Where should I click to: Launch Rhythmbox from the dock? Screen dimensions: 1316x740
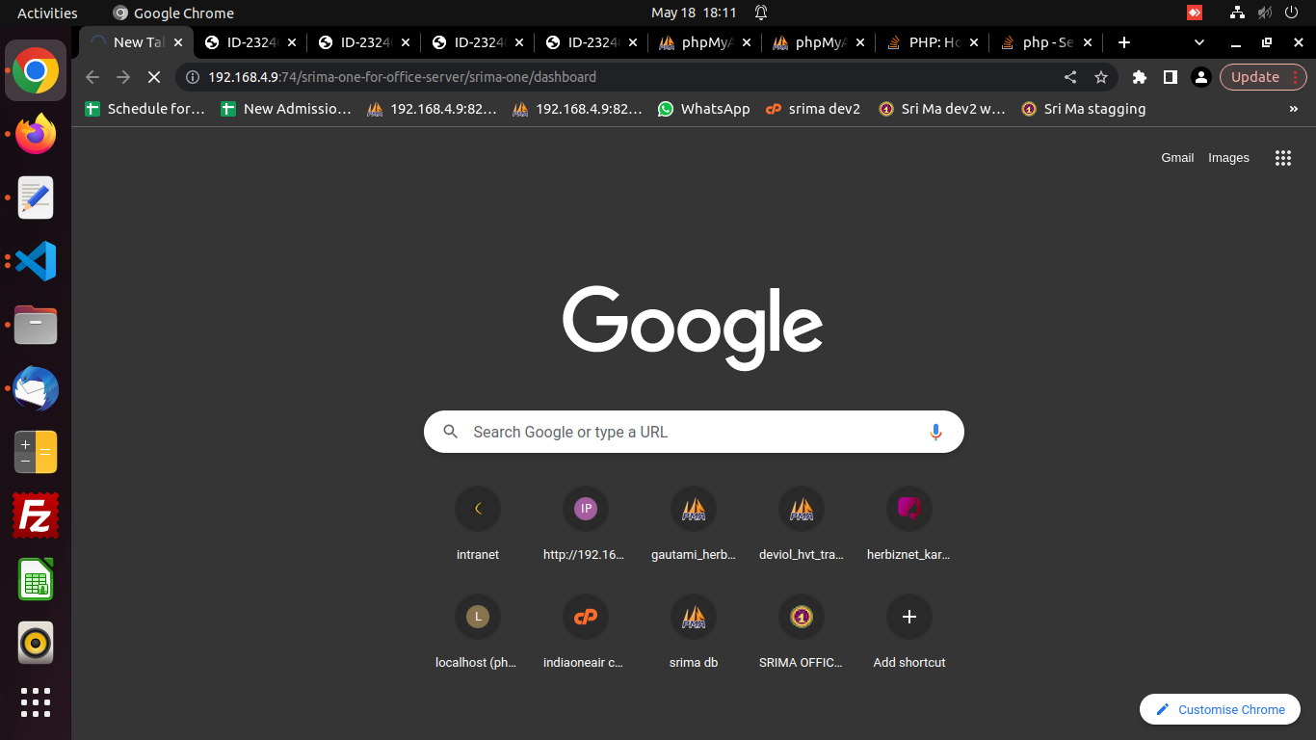click(36, 643)
